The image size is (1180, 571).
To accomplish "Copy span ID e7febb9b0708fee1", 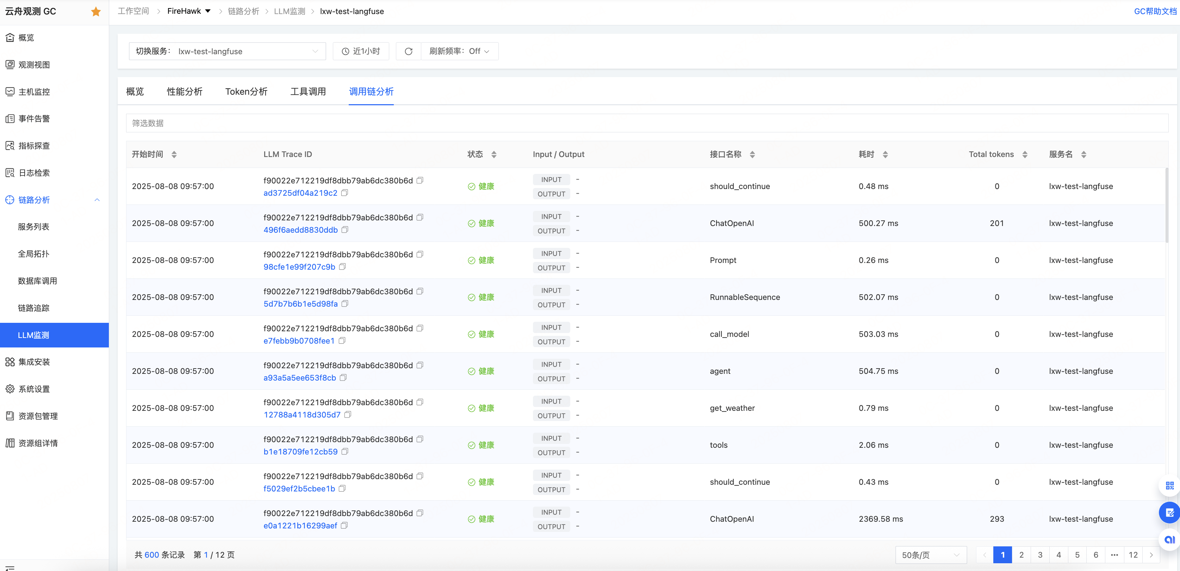I will [x=342, y=341].
